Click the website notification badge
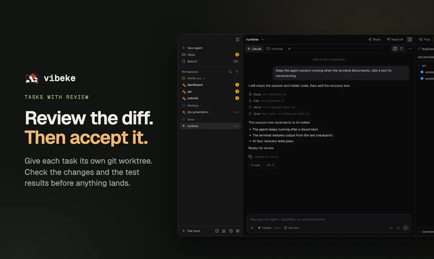The width and height of the screenshot is (434, 259). point(237,98)
